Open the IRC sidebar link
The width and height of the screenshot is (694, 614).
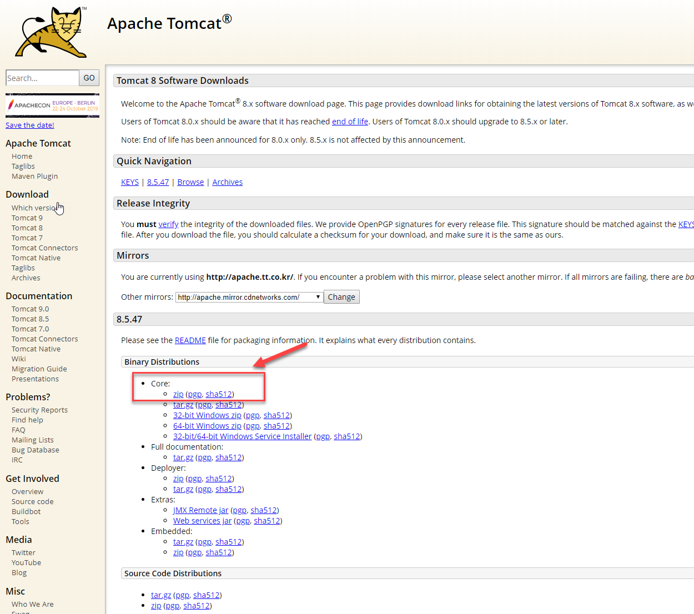click(17, 460)
